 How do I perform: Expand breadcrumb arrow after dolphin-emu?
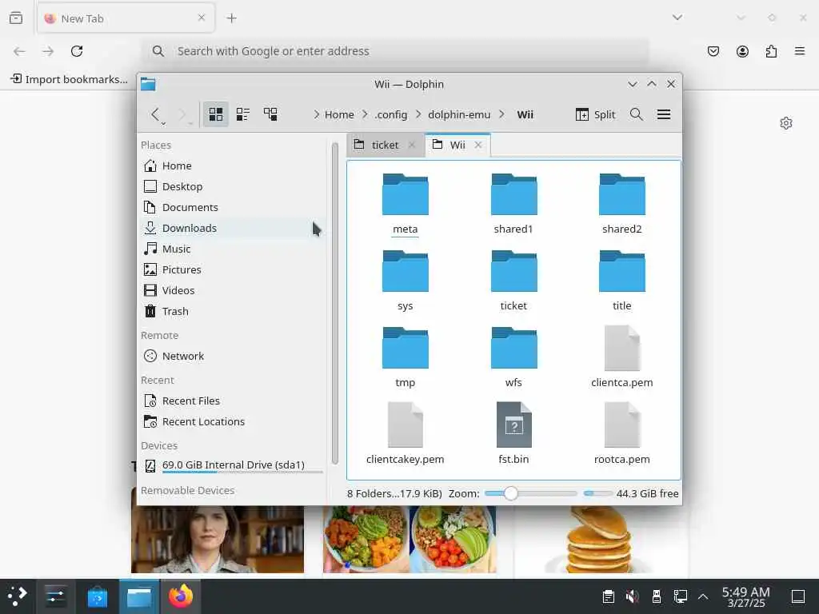pos(501,114)
